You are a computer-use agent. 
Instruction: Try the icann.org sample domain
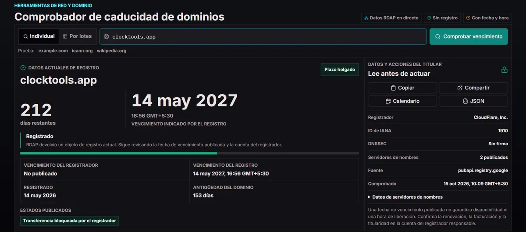(82, 51)
